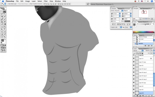
Task: Select the History Brush tool
Action: tap(5, 22)
